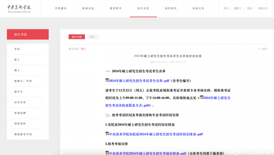Click PDF icon beside 考生名单 link

click(x=107, y=80)
